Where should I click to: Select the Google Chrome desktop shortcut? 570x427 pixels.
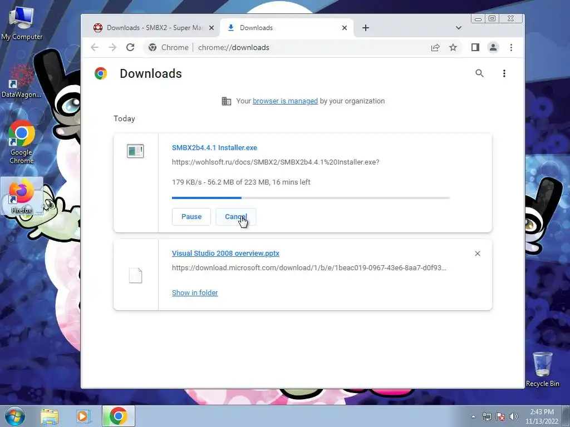(x=22, y=142)
